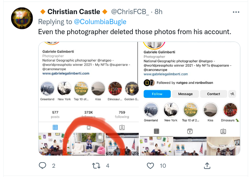
Task: Switch to the reels tab icon
Action: click(x=190, y=131)
